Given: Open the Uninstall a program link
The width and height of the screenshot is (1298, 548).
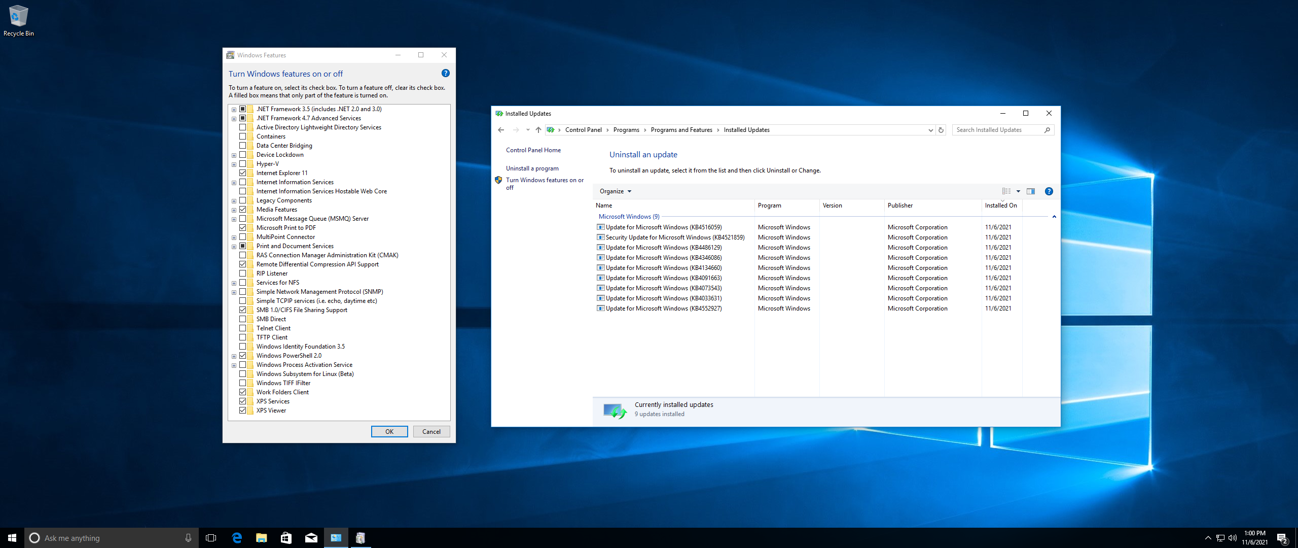Looking at the screenshot, I should tap(532, 168).
